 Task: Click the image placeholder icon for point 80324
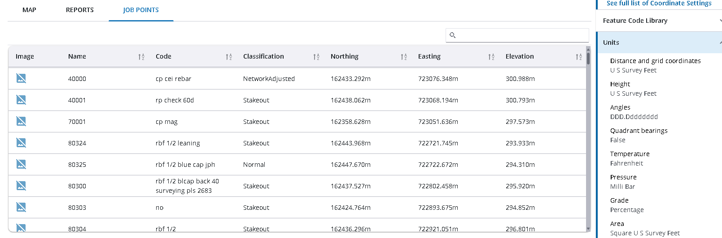point(21,143)
